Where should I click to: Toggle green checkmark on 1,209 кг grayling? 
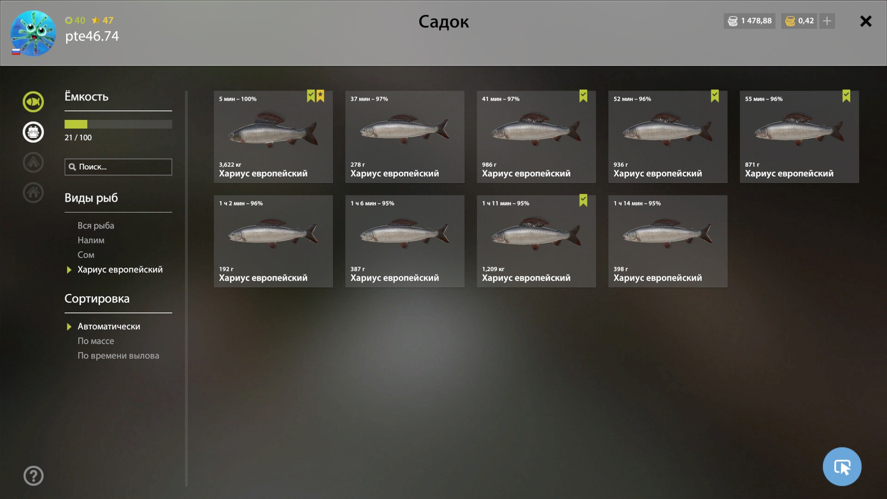click(583, 200)
